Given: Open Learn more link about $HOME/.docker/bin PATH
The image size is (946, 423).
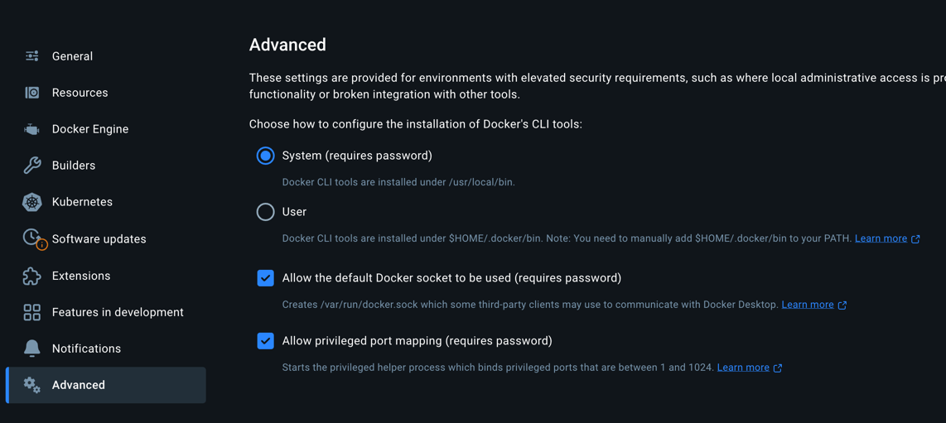Looking at the screenshot, I should point(887,238).
